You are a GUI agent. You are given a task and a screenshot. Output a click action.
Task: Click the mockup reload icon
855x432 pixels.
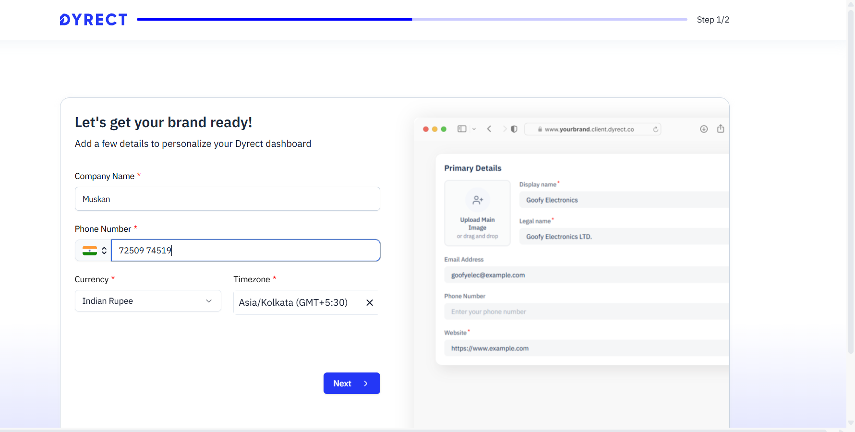coord(655,129)
